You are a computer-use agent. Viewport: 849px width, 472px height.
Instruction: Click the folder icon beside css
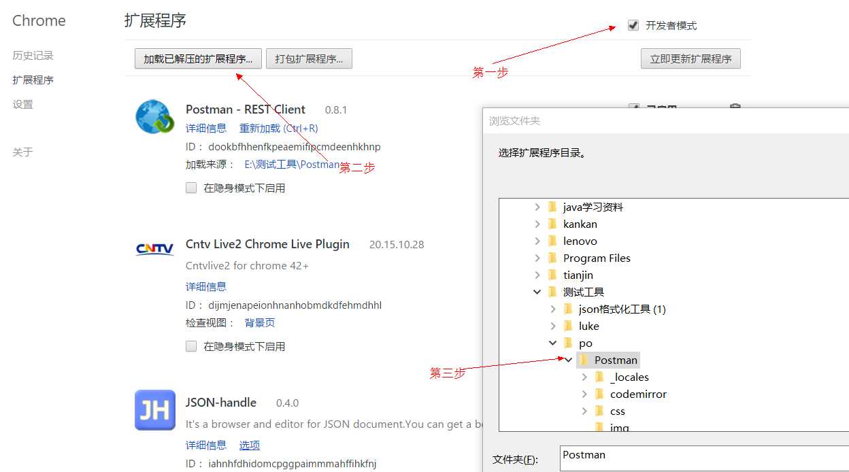599,411
